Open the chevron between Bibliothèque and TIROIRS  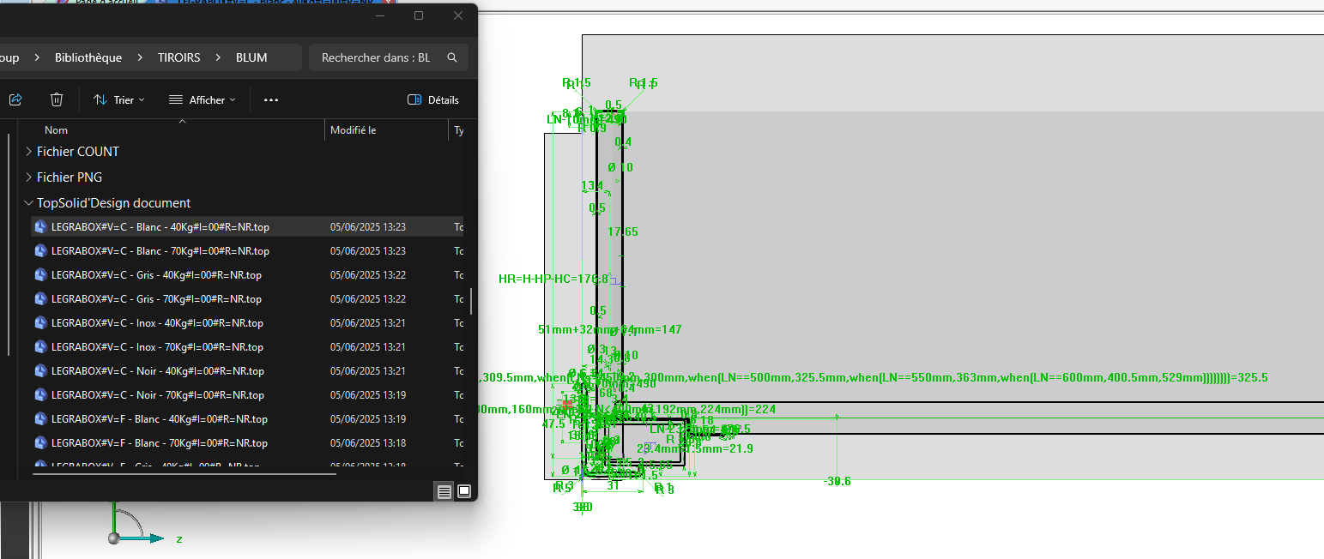pyautogui.click(x=140, y=57)
